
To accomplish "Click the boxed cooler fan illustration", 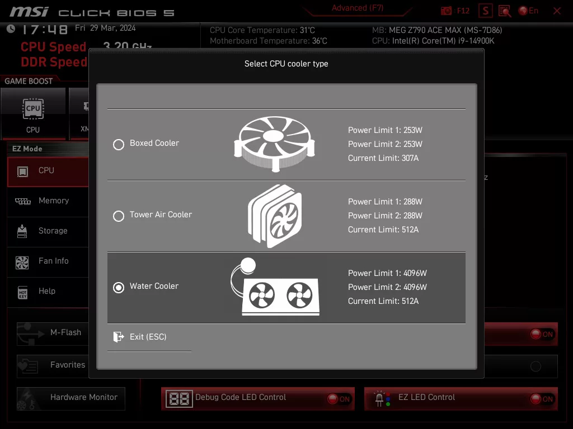I will (274, 144).
